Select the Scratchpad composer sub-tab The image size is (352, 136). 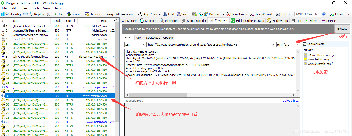pyautogui.click(x=153, y=38)
